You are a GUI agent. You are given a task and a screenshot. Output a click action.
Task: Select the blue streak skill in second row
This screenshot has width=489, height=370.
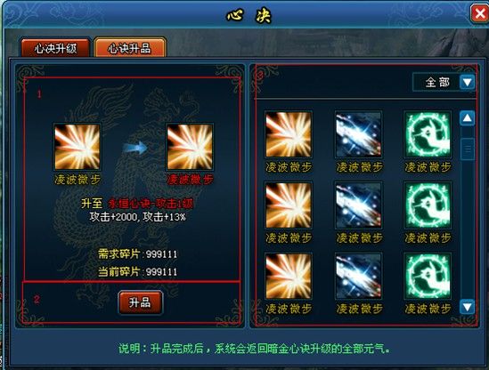pyautogui.click(x=358, y=205)
